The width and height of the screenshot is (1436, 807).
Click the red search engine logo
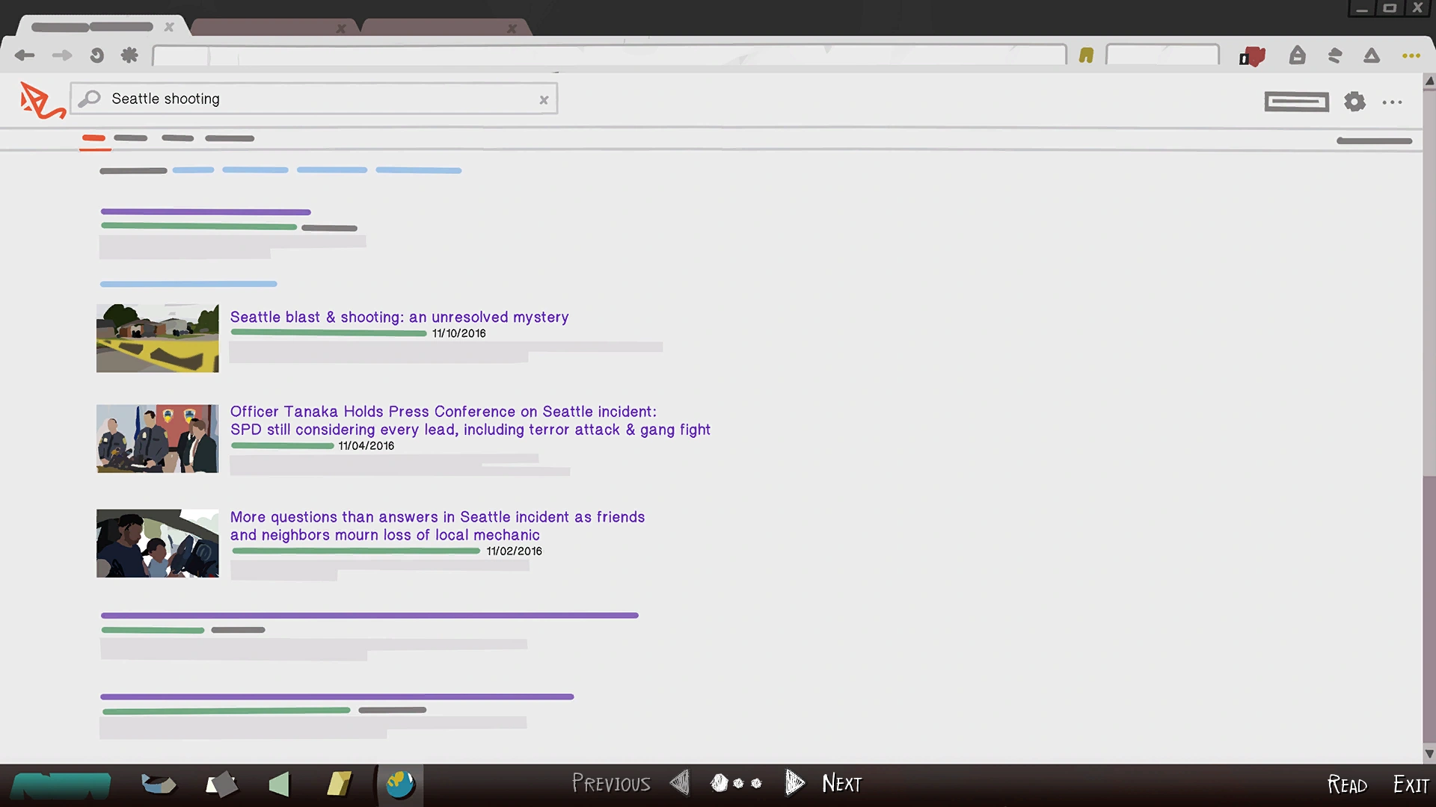point(41,100)
